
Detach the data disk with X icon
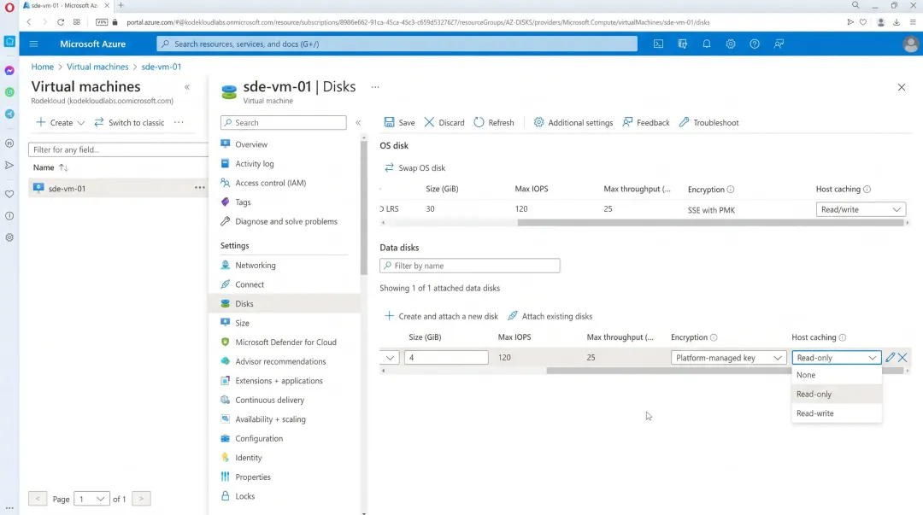point(902,357)
